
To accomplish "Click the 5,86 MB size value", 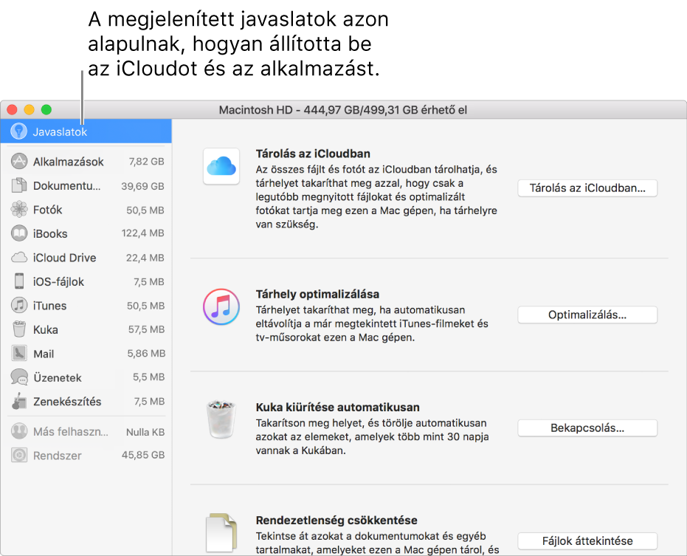I will 146,354.
